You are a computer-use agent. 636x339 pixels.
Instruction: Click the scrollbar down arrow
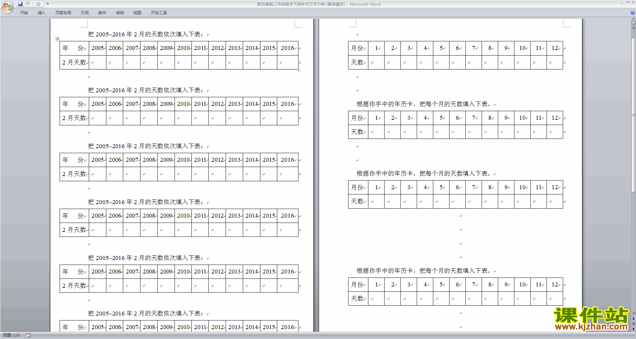(633, 313)
